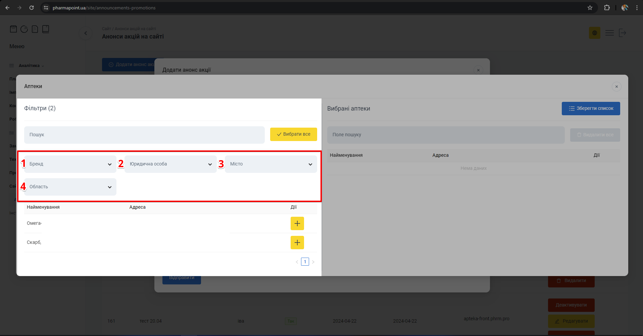Go to previous page of pharmacy list
Image resolution: width=643 pixels, height=336 pixels.
click(297, 262)
